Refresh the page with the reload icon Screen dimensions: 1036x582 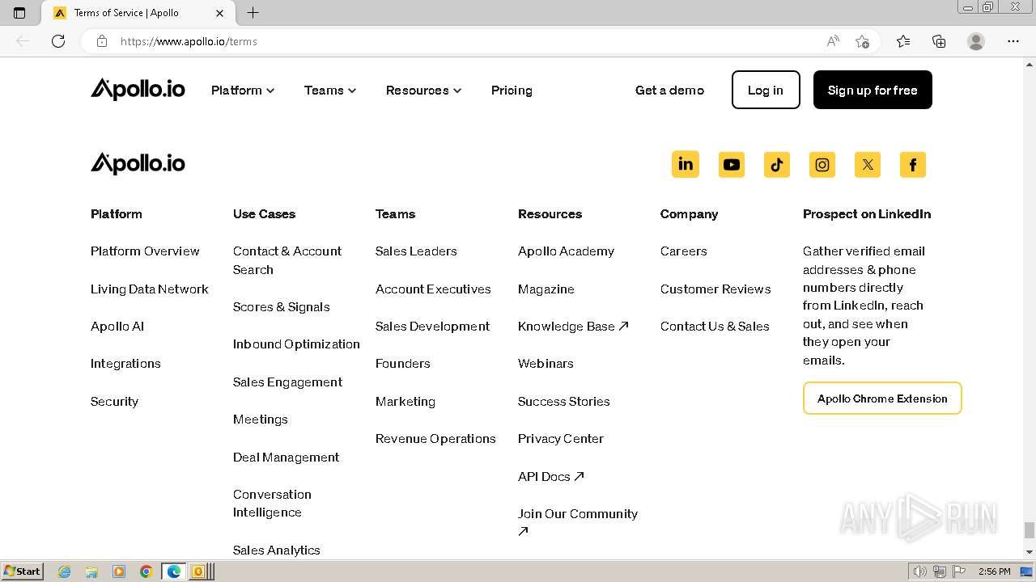click(58, 41)
